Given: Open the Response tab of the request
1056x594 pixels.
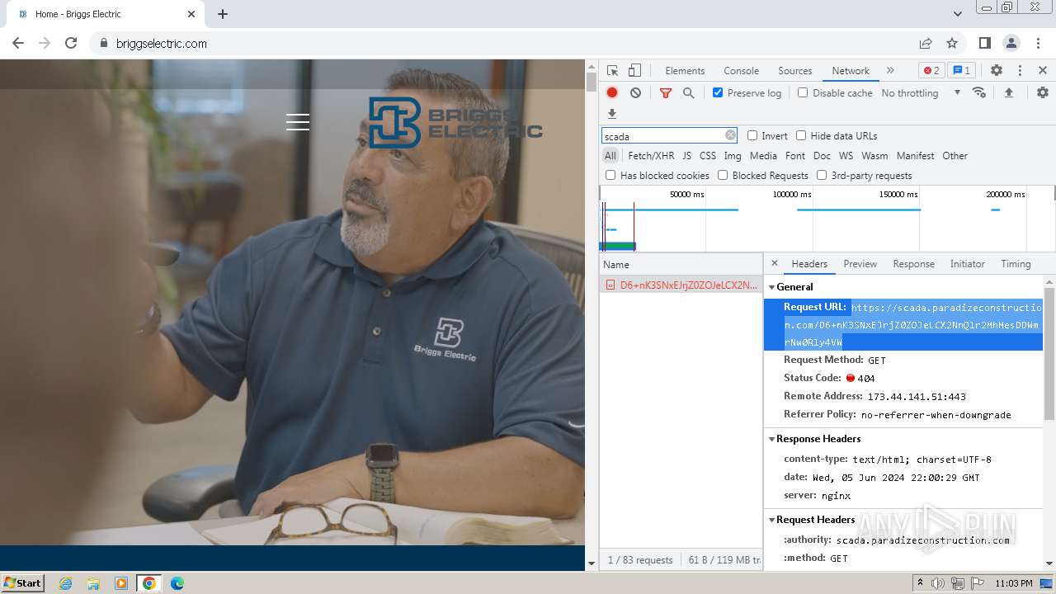Looking at the screenshot, I should coord(913,264).
